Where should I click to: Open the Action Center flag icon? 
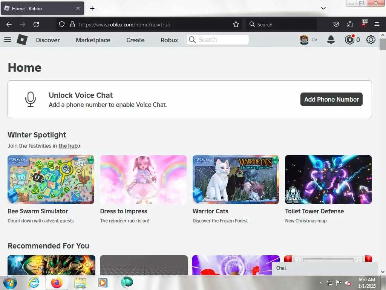click(339, 283)
